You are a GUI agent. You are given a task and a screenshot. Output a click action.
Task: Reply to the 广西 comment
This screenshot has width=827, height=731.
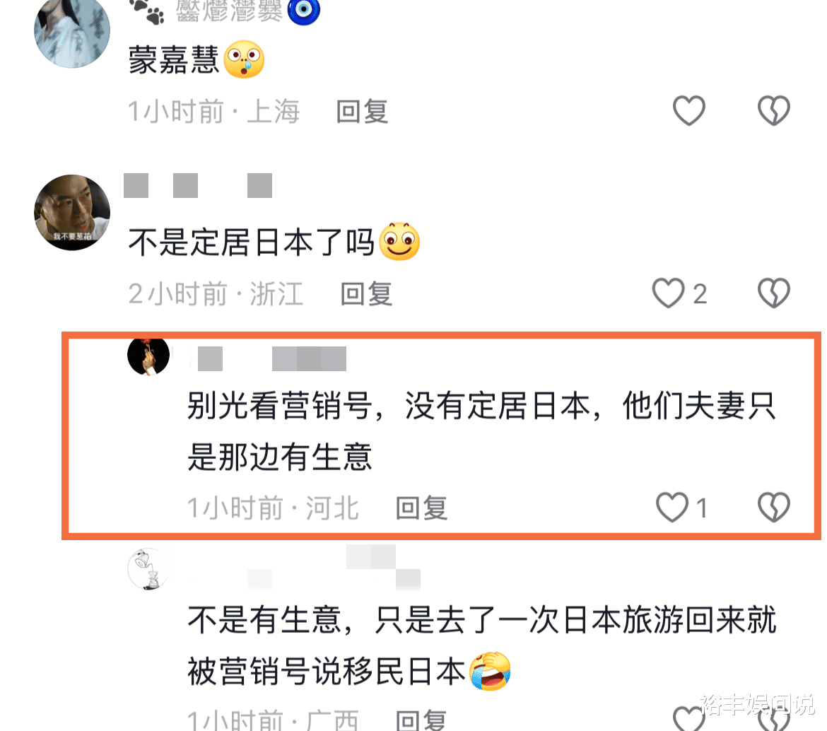[x=422, y=720]
